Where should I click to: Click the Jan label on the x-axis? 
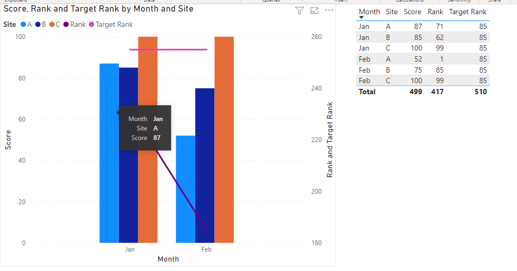[130, 249]
